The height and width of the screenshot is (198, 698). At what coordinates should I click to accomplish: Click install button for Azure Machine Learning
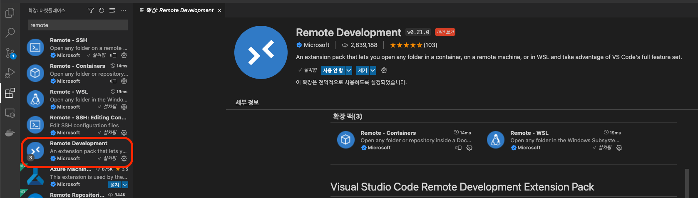[x=115, y=185]
